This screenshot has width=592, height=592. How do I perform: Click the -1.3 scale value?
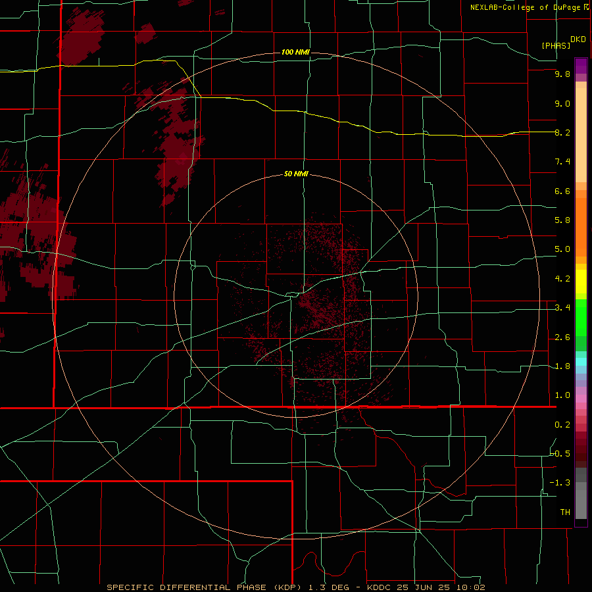click(x=560, y=483)
